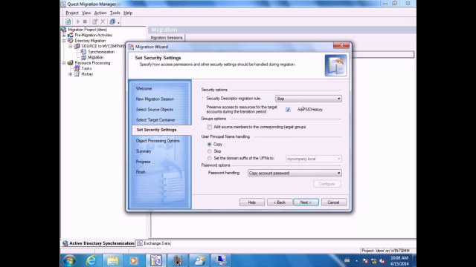Collapse Resource Processing tree node
Viewport: 476px width, 267px height.
[64, 63]
